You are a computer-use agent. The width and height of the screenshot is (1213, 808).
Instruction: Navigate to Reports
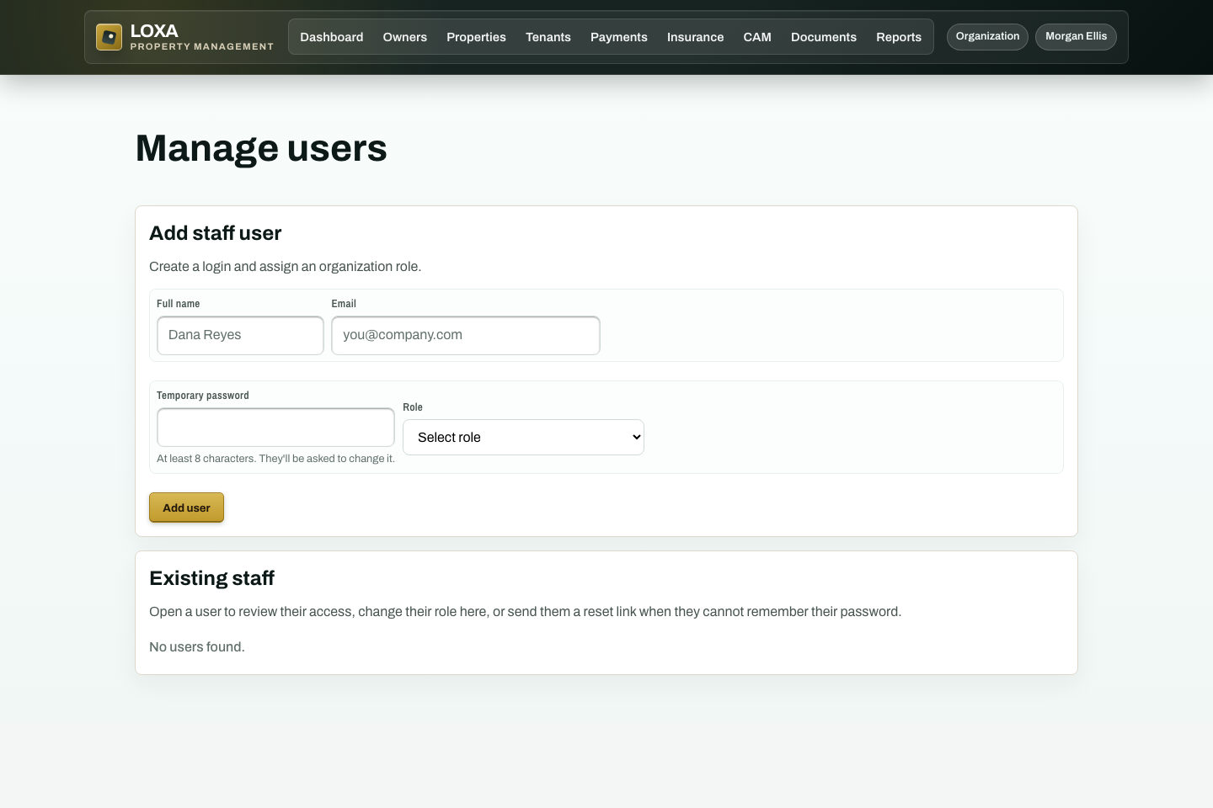click(x=899, y=37)
